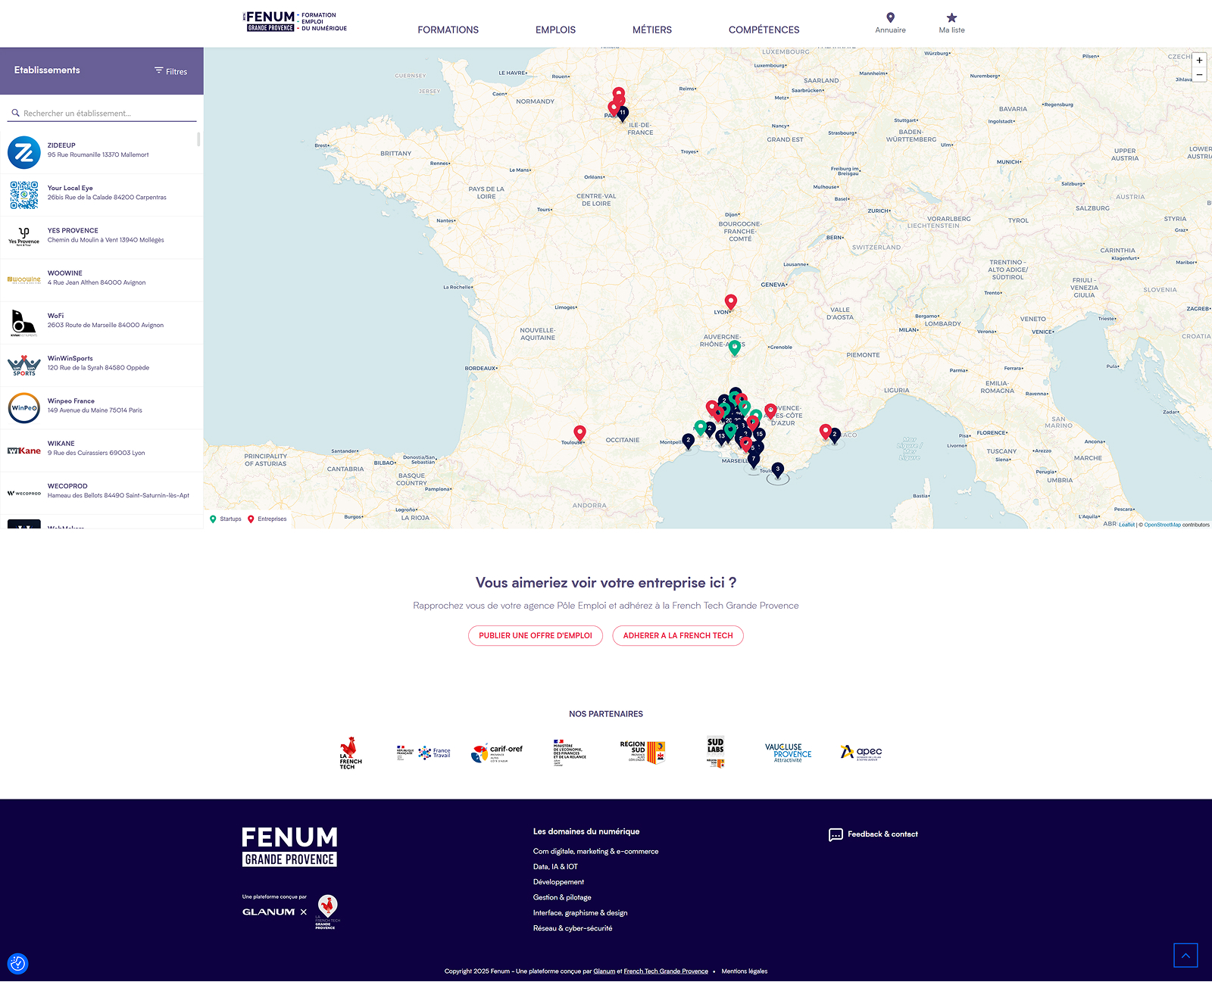The image size is (1212, 982).
Task: Open the FORMATIONS menu
Action: tap(448, 30)
